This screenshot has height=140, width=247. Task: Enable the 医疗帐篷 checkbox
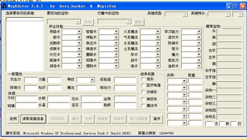(x=143, y=85)
